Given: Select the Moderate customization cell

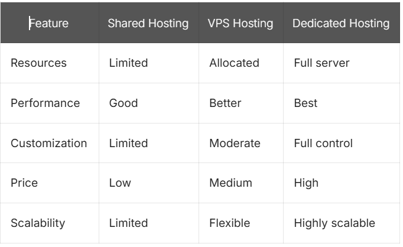Looking at the screenshot, I should (235, 143).
